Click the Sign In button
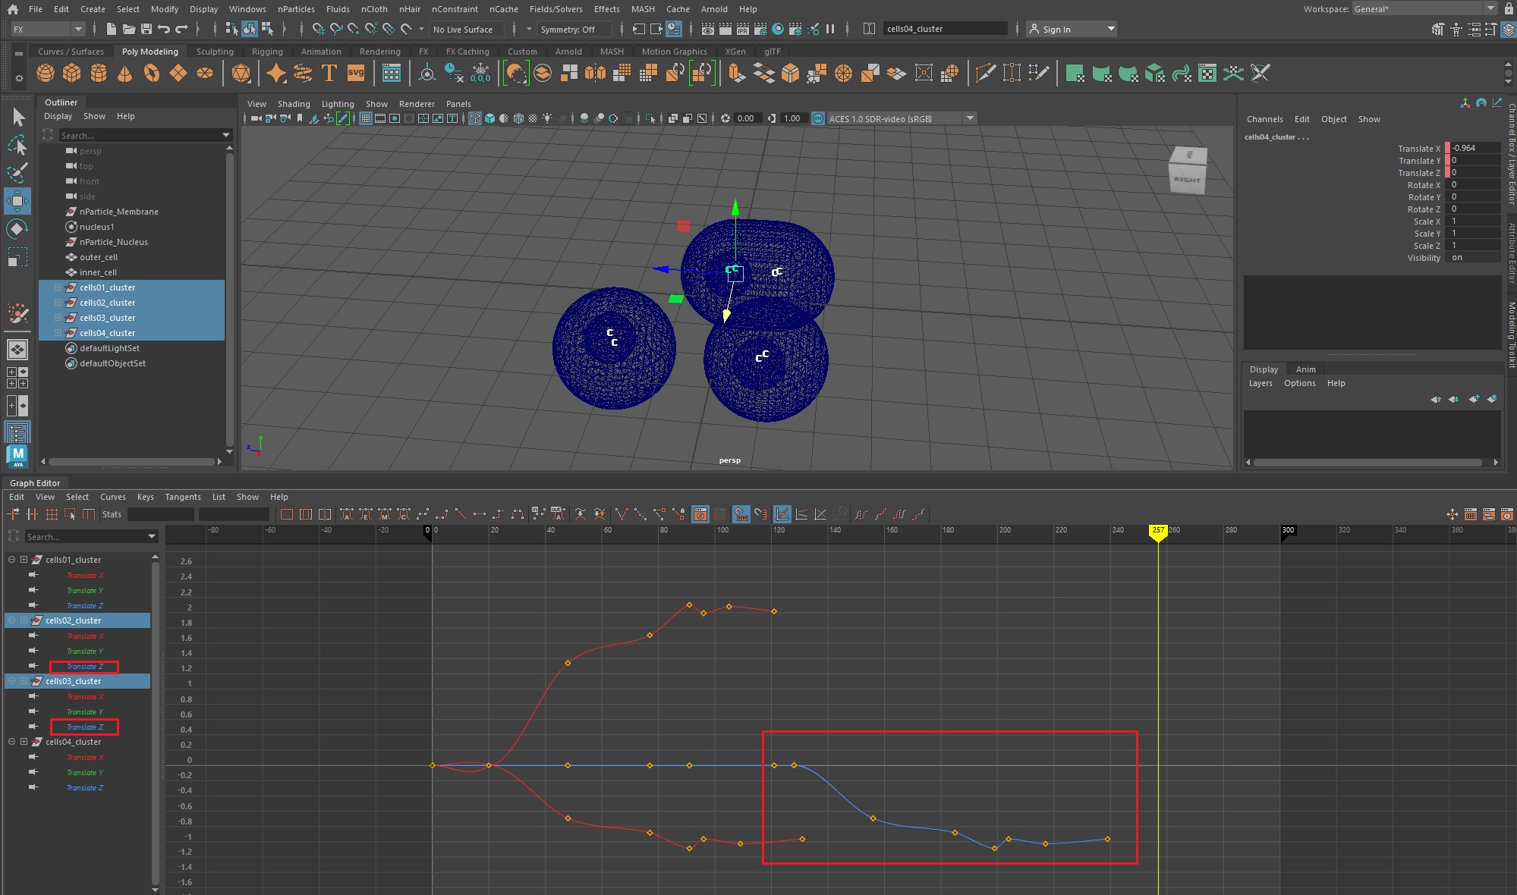This screenshot has width=1517, height=895. click(1056, 30)
